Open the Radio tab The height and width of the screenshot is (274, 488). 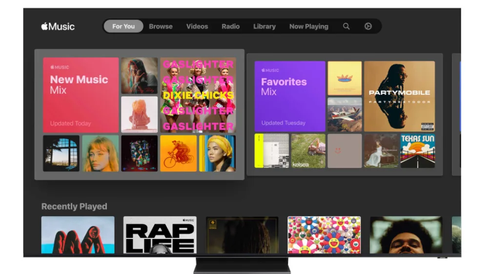click(231, 26)
